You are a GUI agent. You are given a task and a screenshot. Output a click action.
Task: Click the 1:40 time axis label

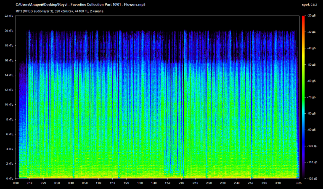tap(154, 183)
